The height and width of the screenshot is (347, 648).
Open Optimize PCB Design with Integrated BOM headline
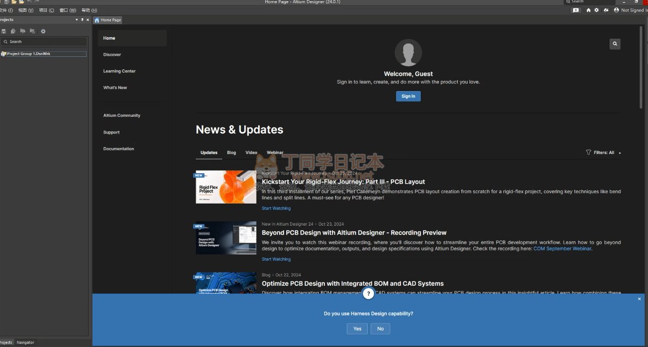tap(352, 284)
